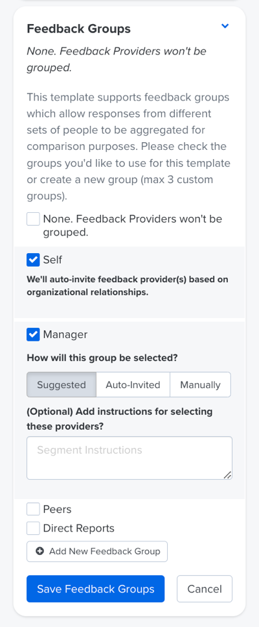The image size is (259, 627).
Task: Choose the Manually selection option
Action: pyautogui.click(x=200, y=385)
